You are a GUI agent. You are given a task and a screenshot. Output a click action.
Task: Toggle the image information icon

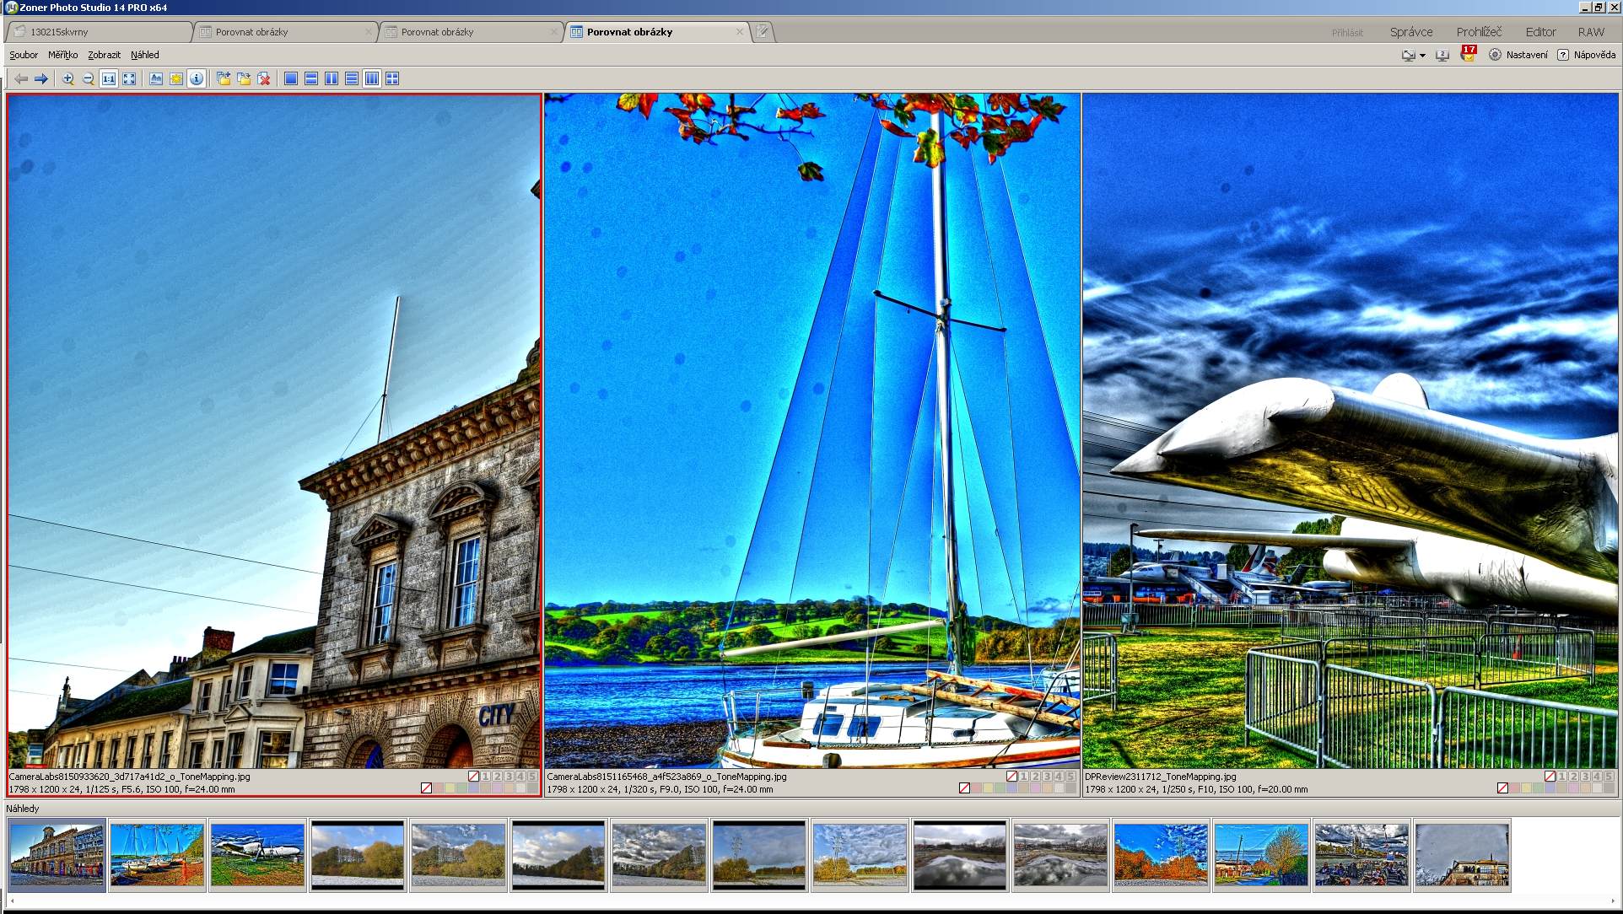pyautogui.click(x=197, y=78)
